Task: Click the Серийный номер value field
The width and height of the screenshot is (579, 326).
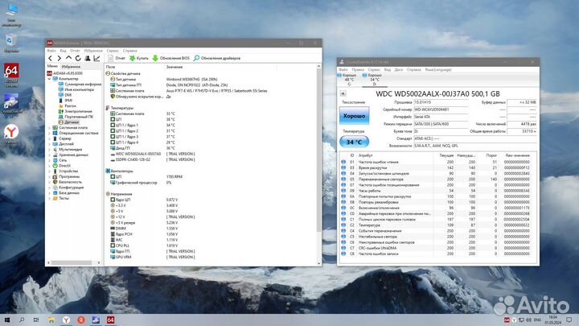Action: (x=441, y=109)
